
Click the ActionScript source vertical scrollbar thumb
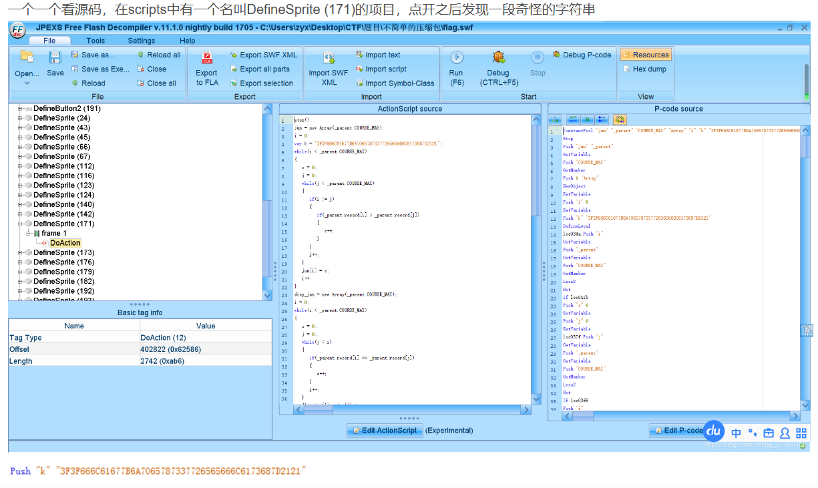[536, 170]
